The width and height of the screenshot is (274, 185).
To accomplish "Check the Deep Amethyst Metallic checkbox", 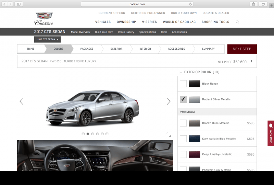I will [x=183, y=155].
